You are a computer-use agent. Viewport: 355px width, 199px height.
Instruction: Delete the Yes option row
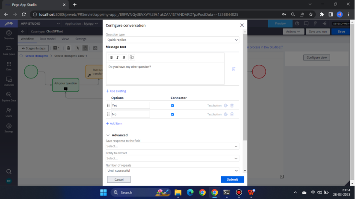click(x=232, y=105)
